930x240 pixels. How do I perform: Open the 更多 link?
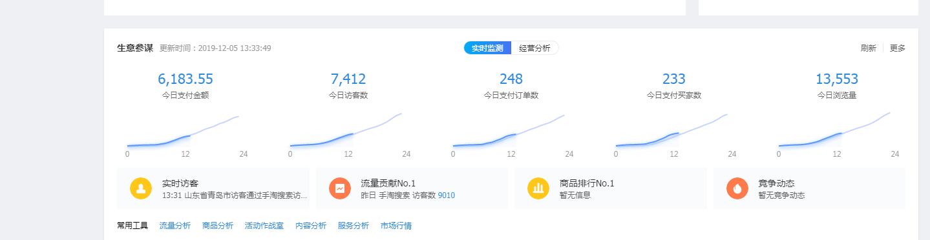tap(898, 48)
